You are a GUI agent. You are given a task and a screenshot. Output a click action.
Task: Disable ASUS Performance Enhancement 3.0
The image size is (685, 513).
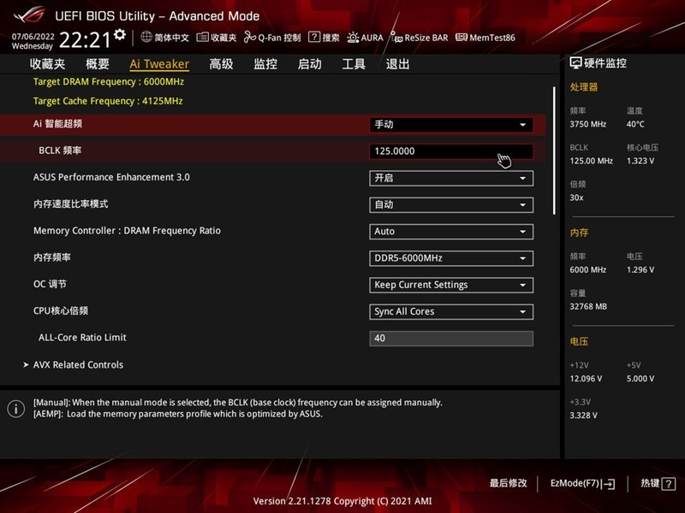click(451, 178)
